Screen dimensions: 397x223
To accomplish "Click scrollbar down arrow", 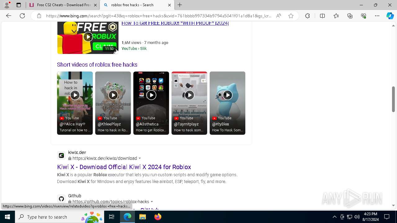I will tap(394, 205).
